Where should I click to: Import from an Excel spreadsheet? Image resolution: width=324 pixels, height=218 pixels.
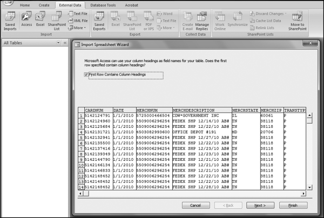(40, 19)
